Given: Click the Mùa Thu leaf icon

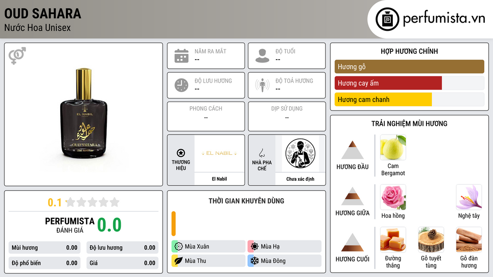Looking at the screenshot, I should (179, 261).
